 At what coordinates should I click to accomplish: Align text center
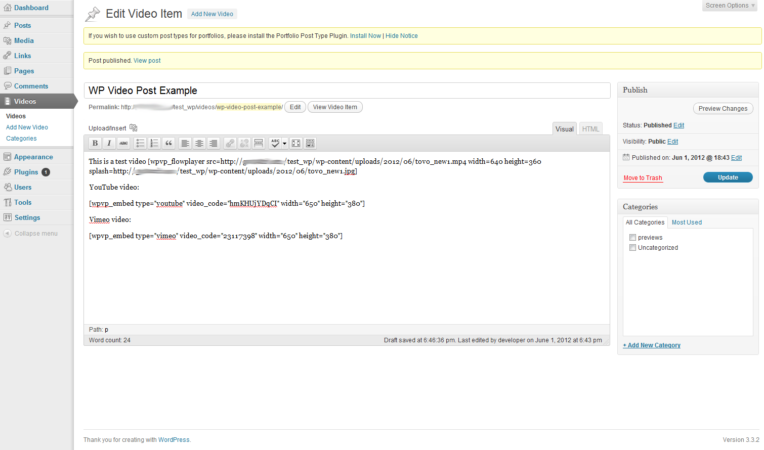tap(199, 143)
